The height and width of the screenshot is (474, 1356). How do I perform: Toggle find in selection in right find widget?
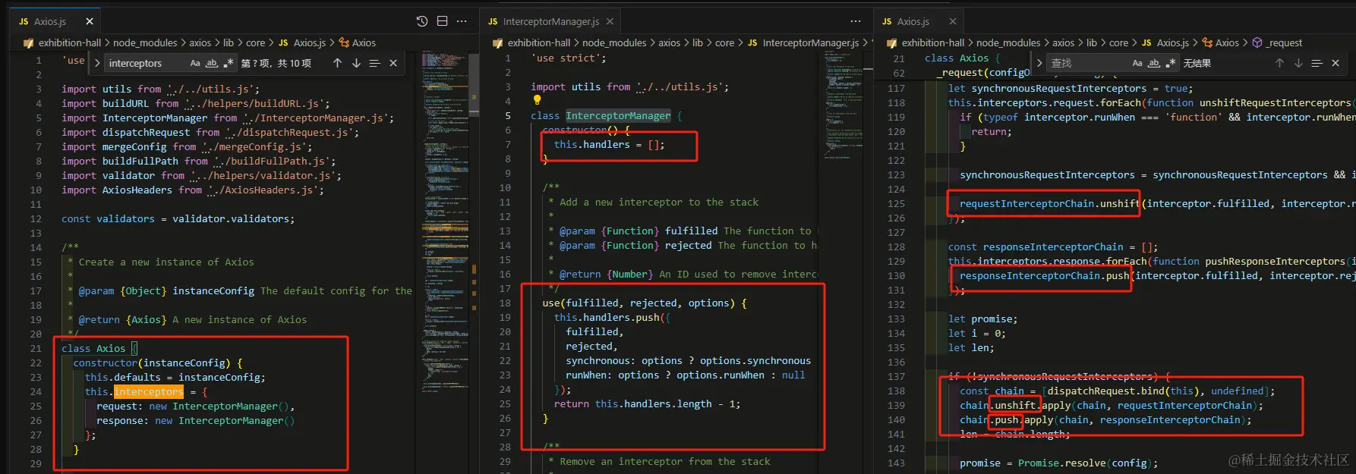(1317, 63)
